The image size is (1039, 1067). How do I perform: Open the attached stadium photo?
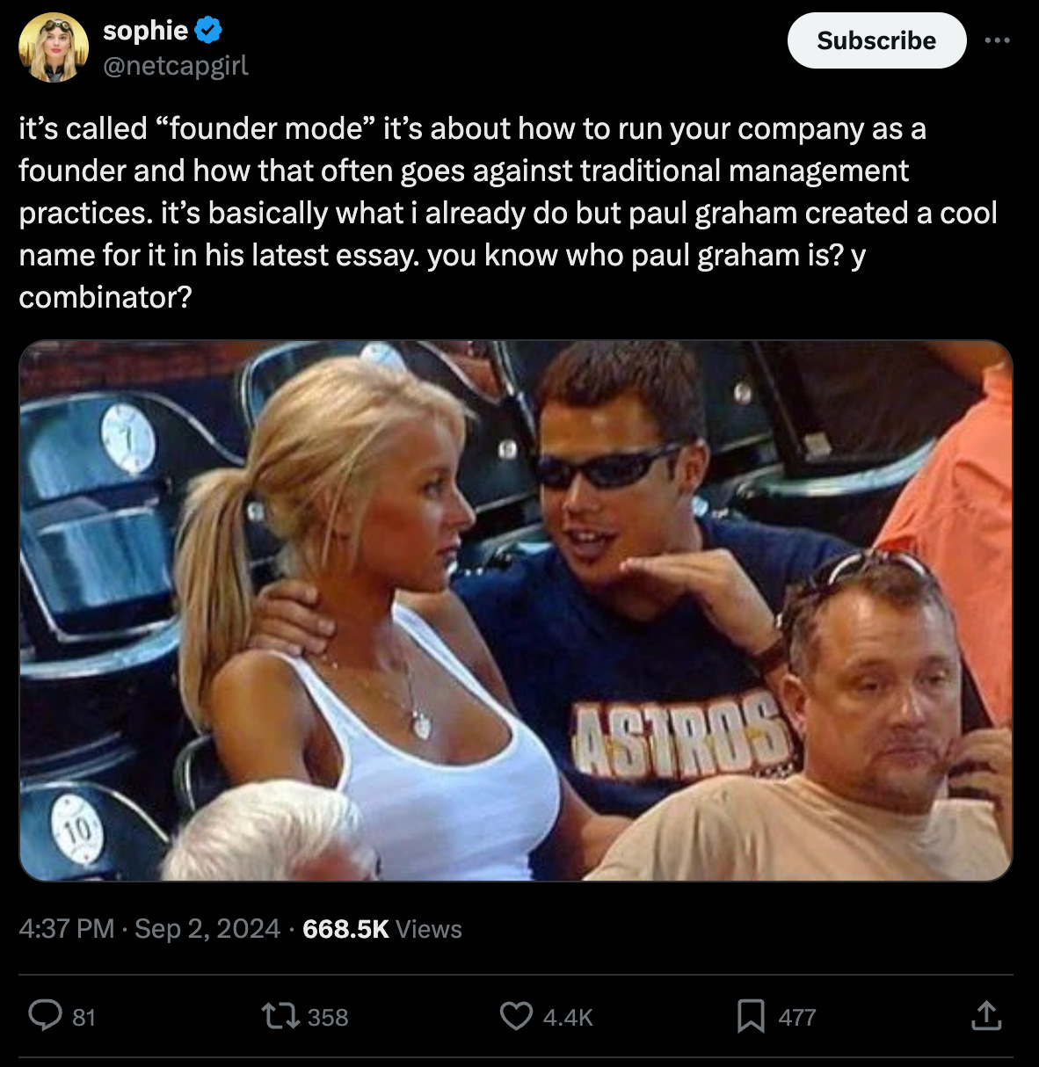click(x=516, y=611)
